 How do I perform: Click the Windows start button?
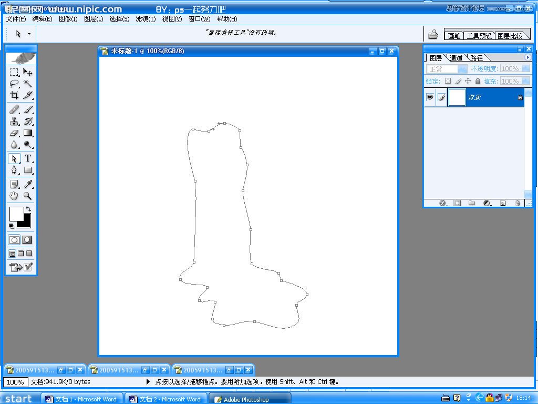(18, 399)
